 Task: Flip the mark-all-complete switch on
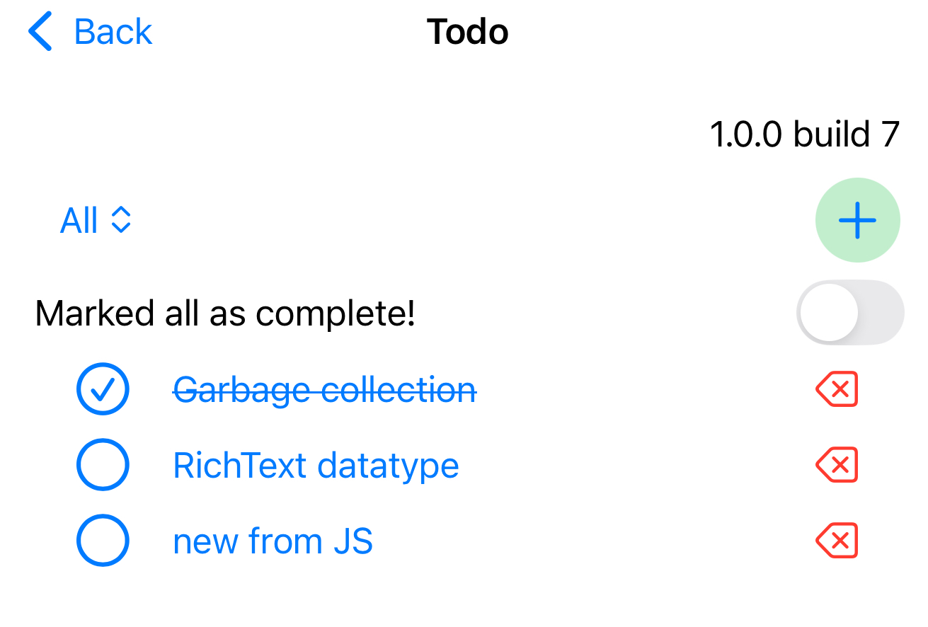pyautogui.click(x=851, y=311)
